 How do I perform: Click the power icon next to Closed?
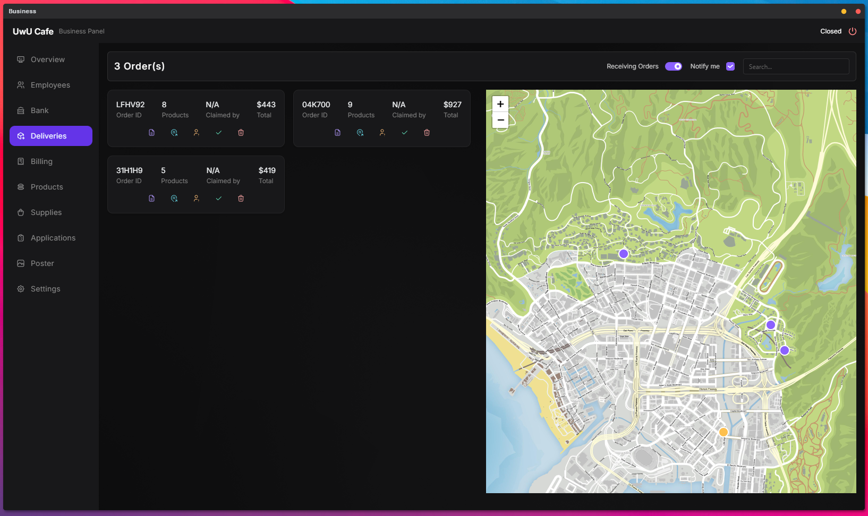coord(853,31)
